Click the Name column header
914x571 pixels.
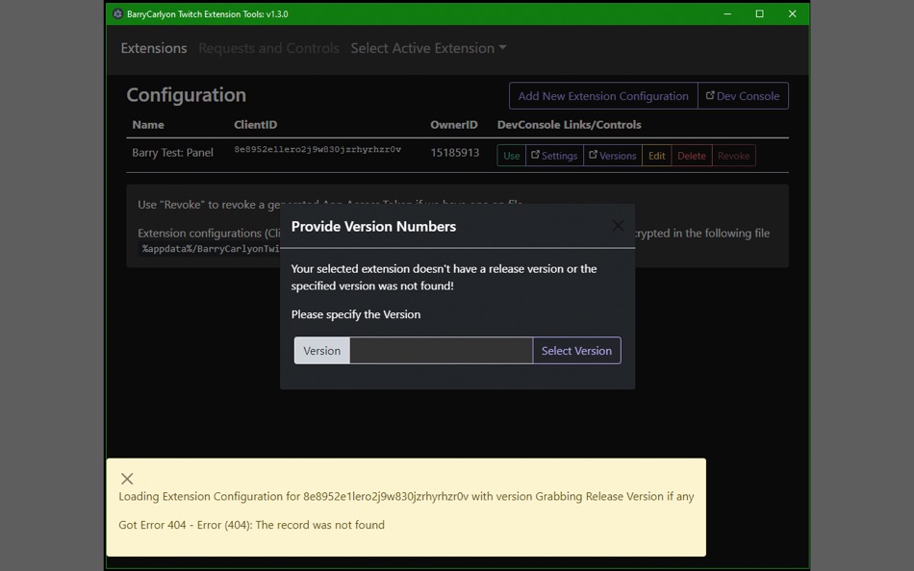(148, 125)
